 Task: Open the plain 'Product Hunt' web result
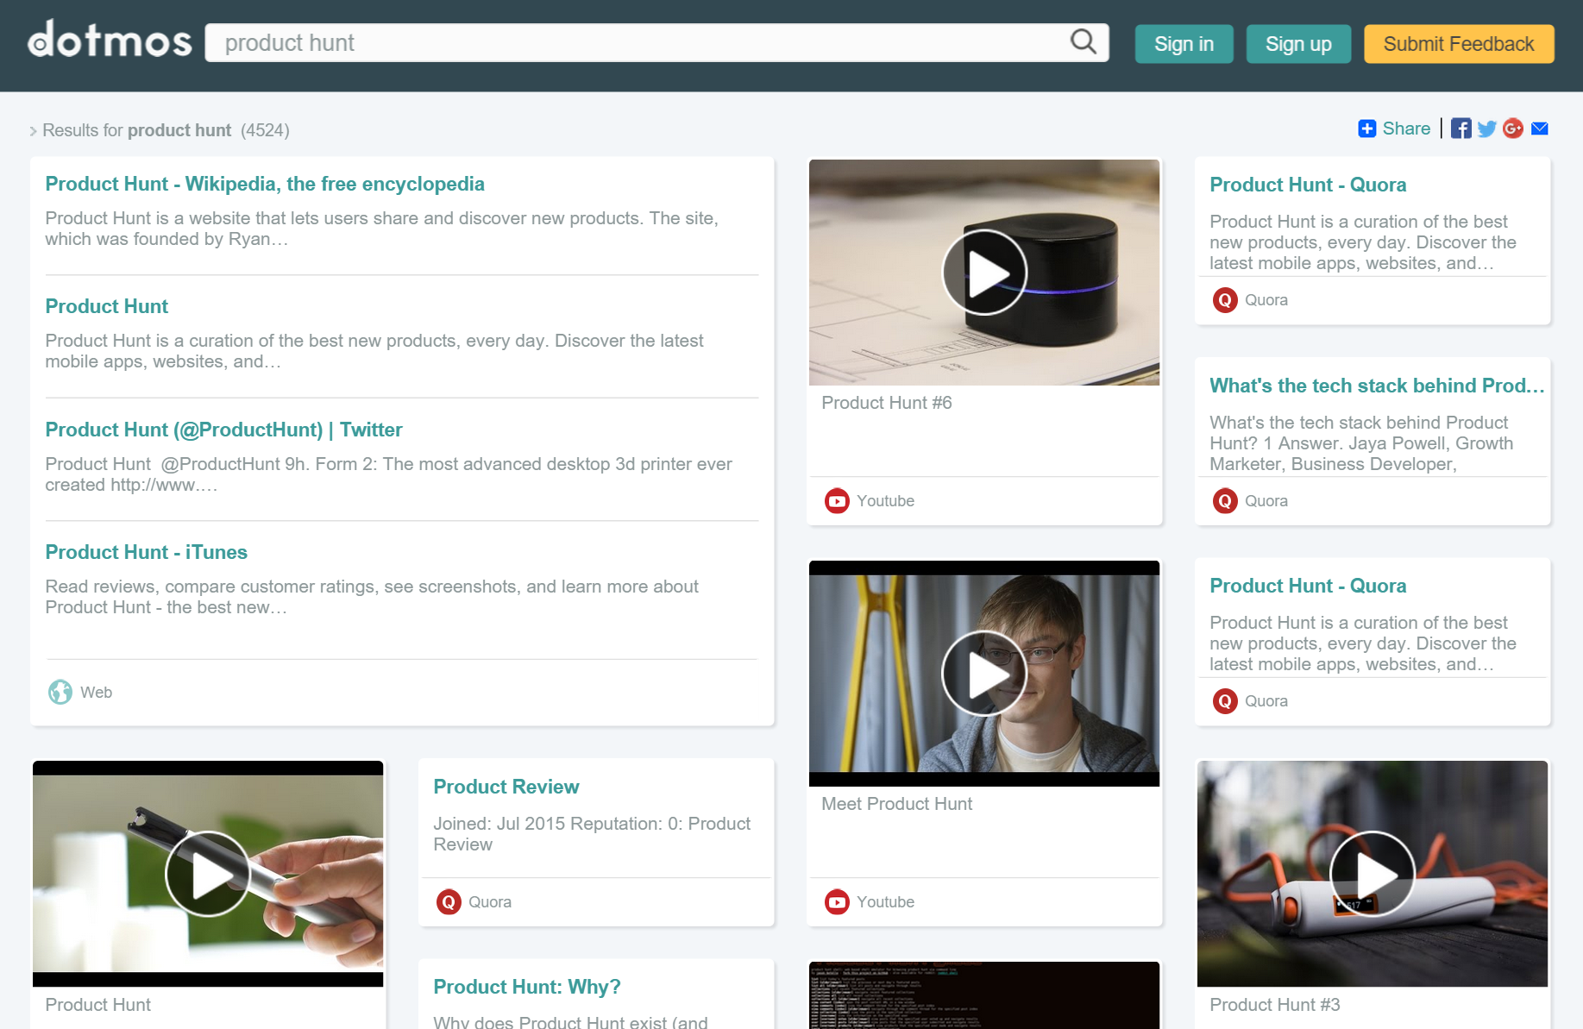(x=106, y=306)
